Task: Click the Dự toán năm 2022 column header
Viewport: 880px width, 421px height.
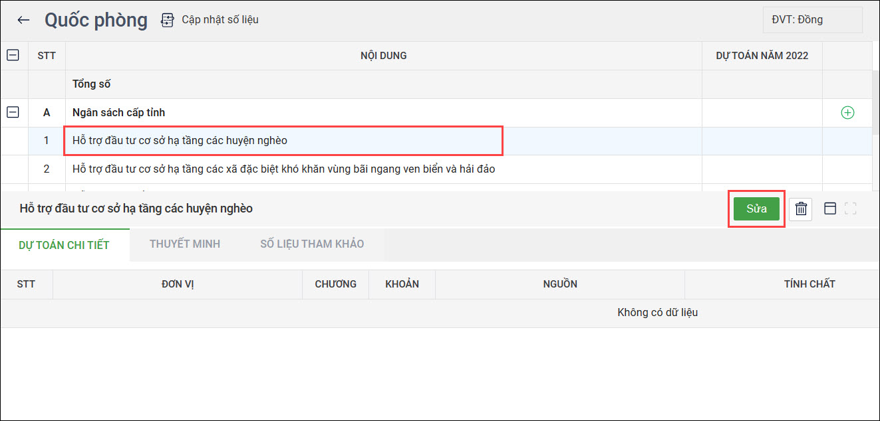Action: tap(762, 56)
